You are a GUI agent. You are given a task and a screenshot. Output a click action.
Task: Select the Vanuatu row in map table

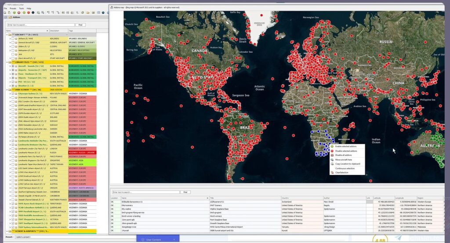pyautogui.click(x=277, y=227)
